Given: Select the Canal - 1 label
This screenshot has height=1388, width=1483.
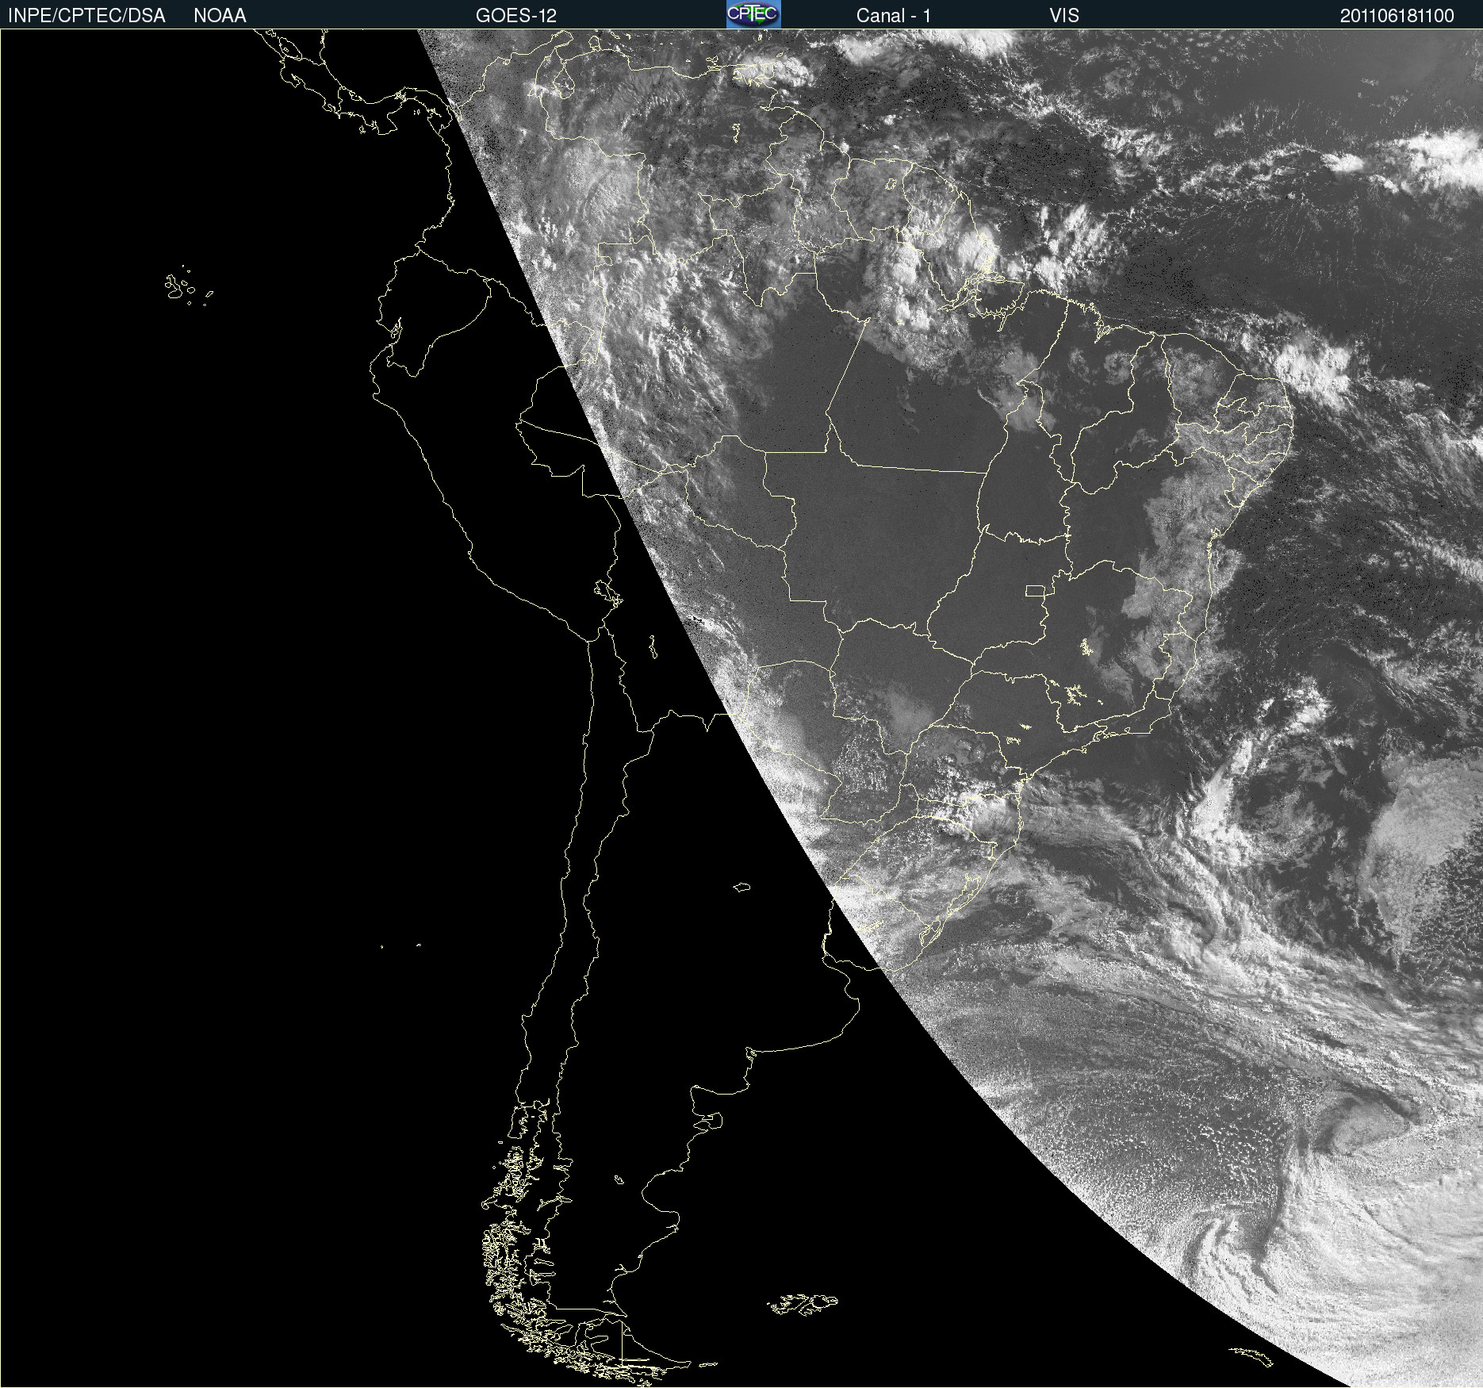Looking at the screenshot, I should tap(894, 16).
